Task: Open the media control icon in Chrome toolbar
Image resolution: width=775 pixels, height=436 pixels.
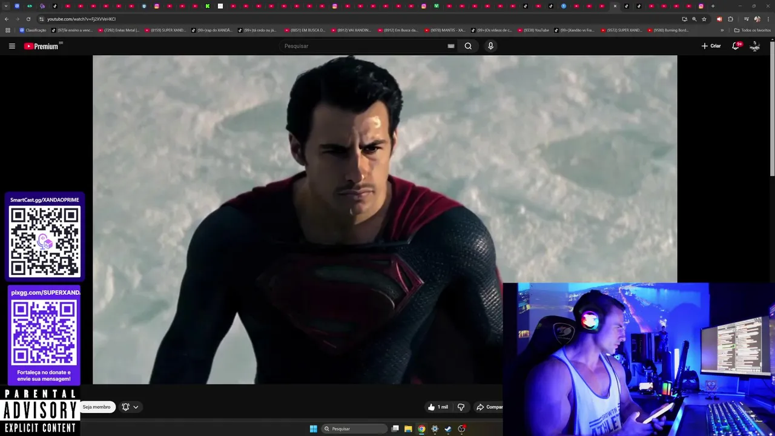Action: click(746, 19)
